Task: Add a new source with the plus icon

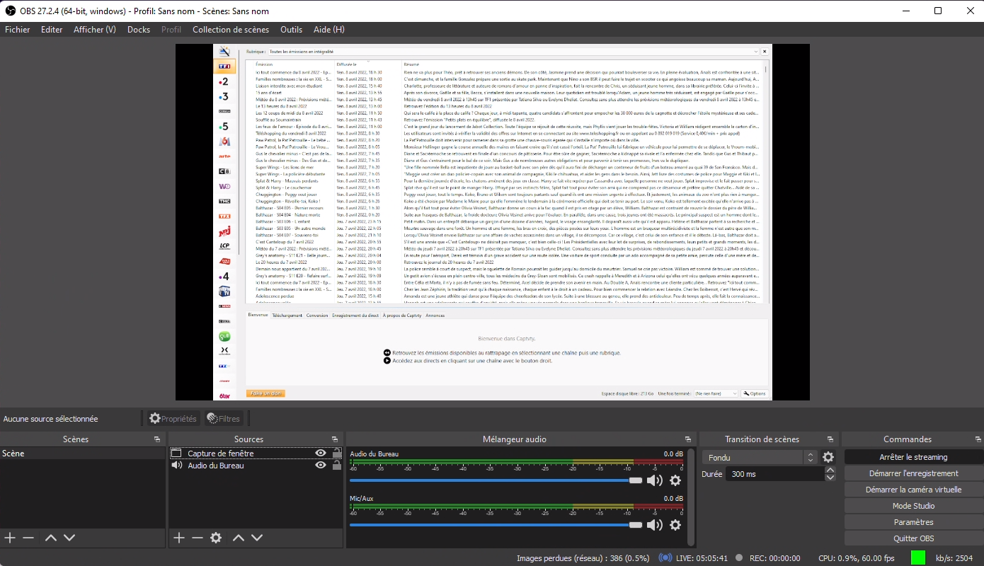Action: pos(179,538)
